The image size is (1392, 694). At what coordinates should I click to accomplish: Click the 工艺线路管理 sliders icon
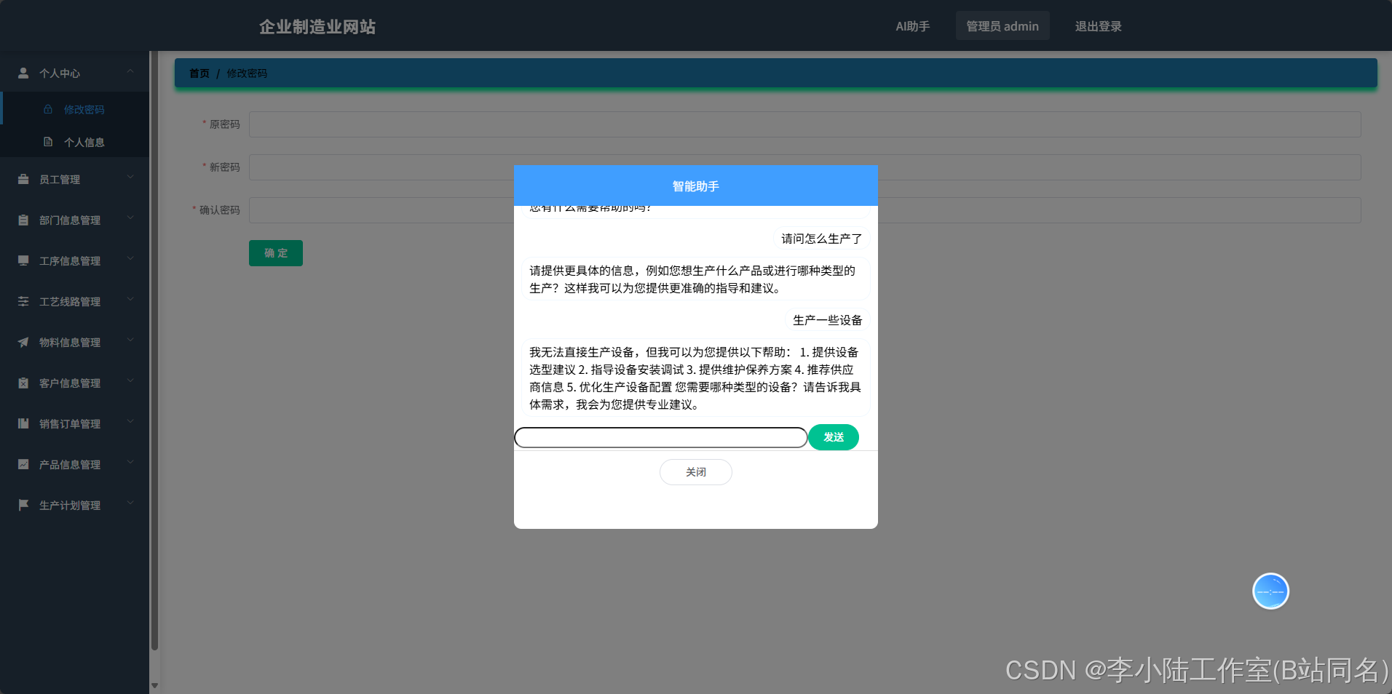23,301
